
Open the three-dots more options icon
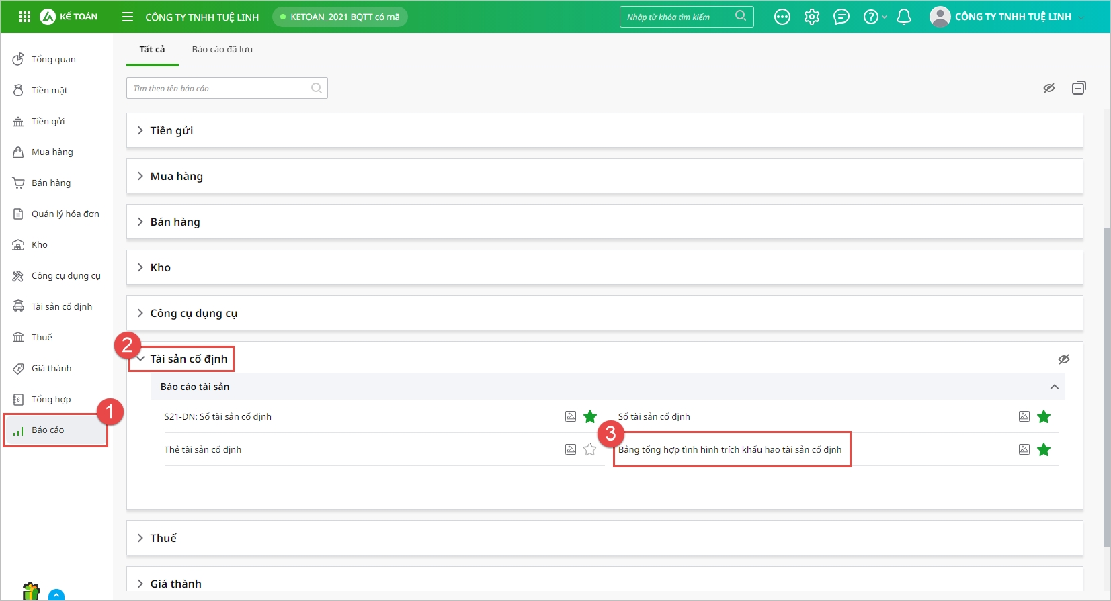(x=782, y=17)
